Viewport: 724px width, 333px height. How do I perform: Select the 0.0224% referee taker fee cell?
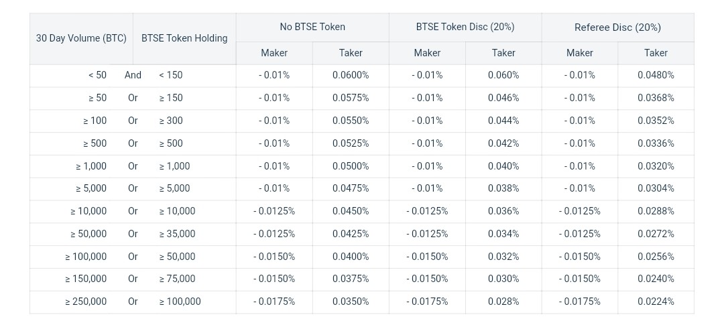click(656, 302)
